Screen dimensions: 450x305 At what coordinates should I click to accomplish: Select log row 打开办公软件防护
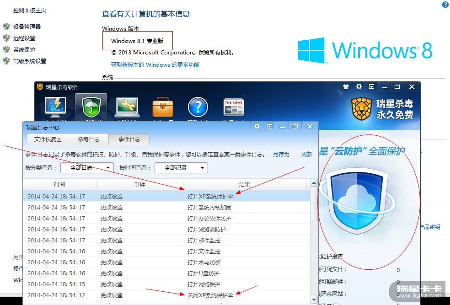[167, 219]
